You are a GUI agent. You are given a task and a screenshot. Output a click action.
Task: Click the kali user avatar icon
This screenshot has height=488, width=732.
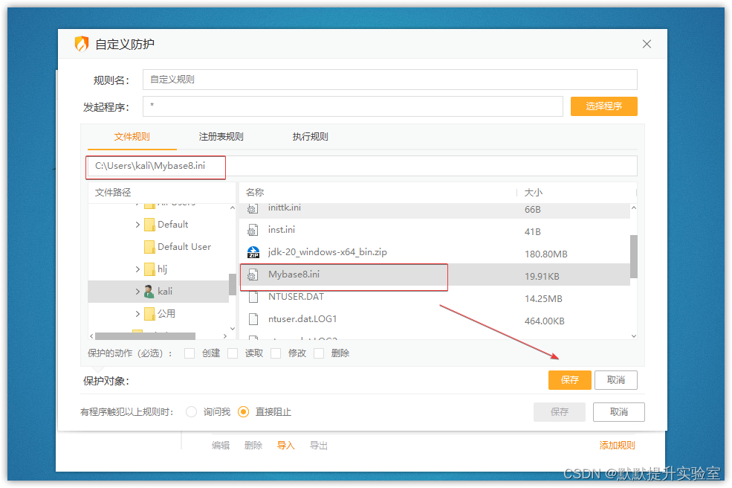[149, 292]
